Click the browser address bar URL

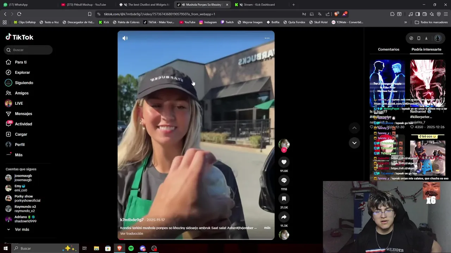coord(159,14)
